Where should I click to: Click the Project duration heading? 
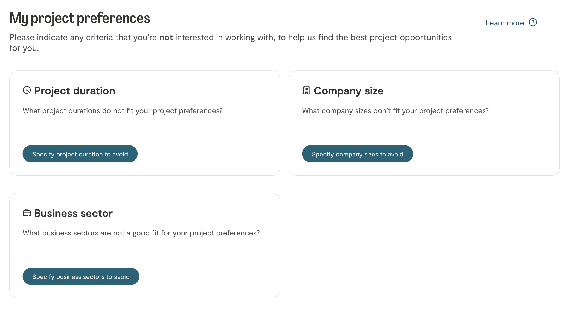click(75, 91)
